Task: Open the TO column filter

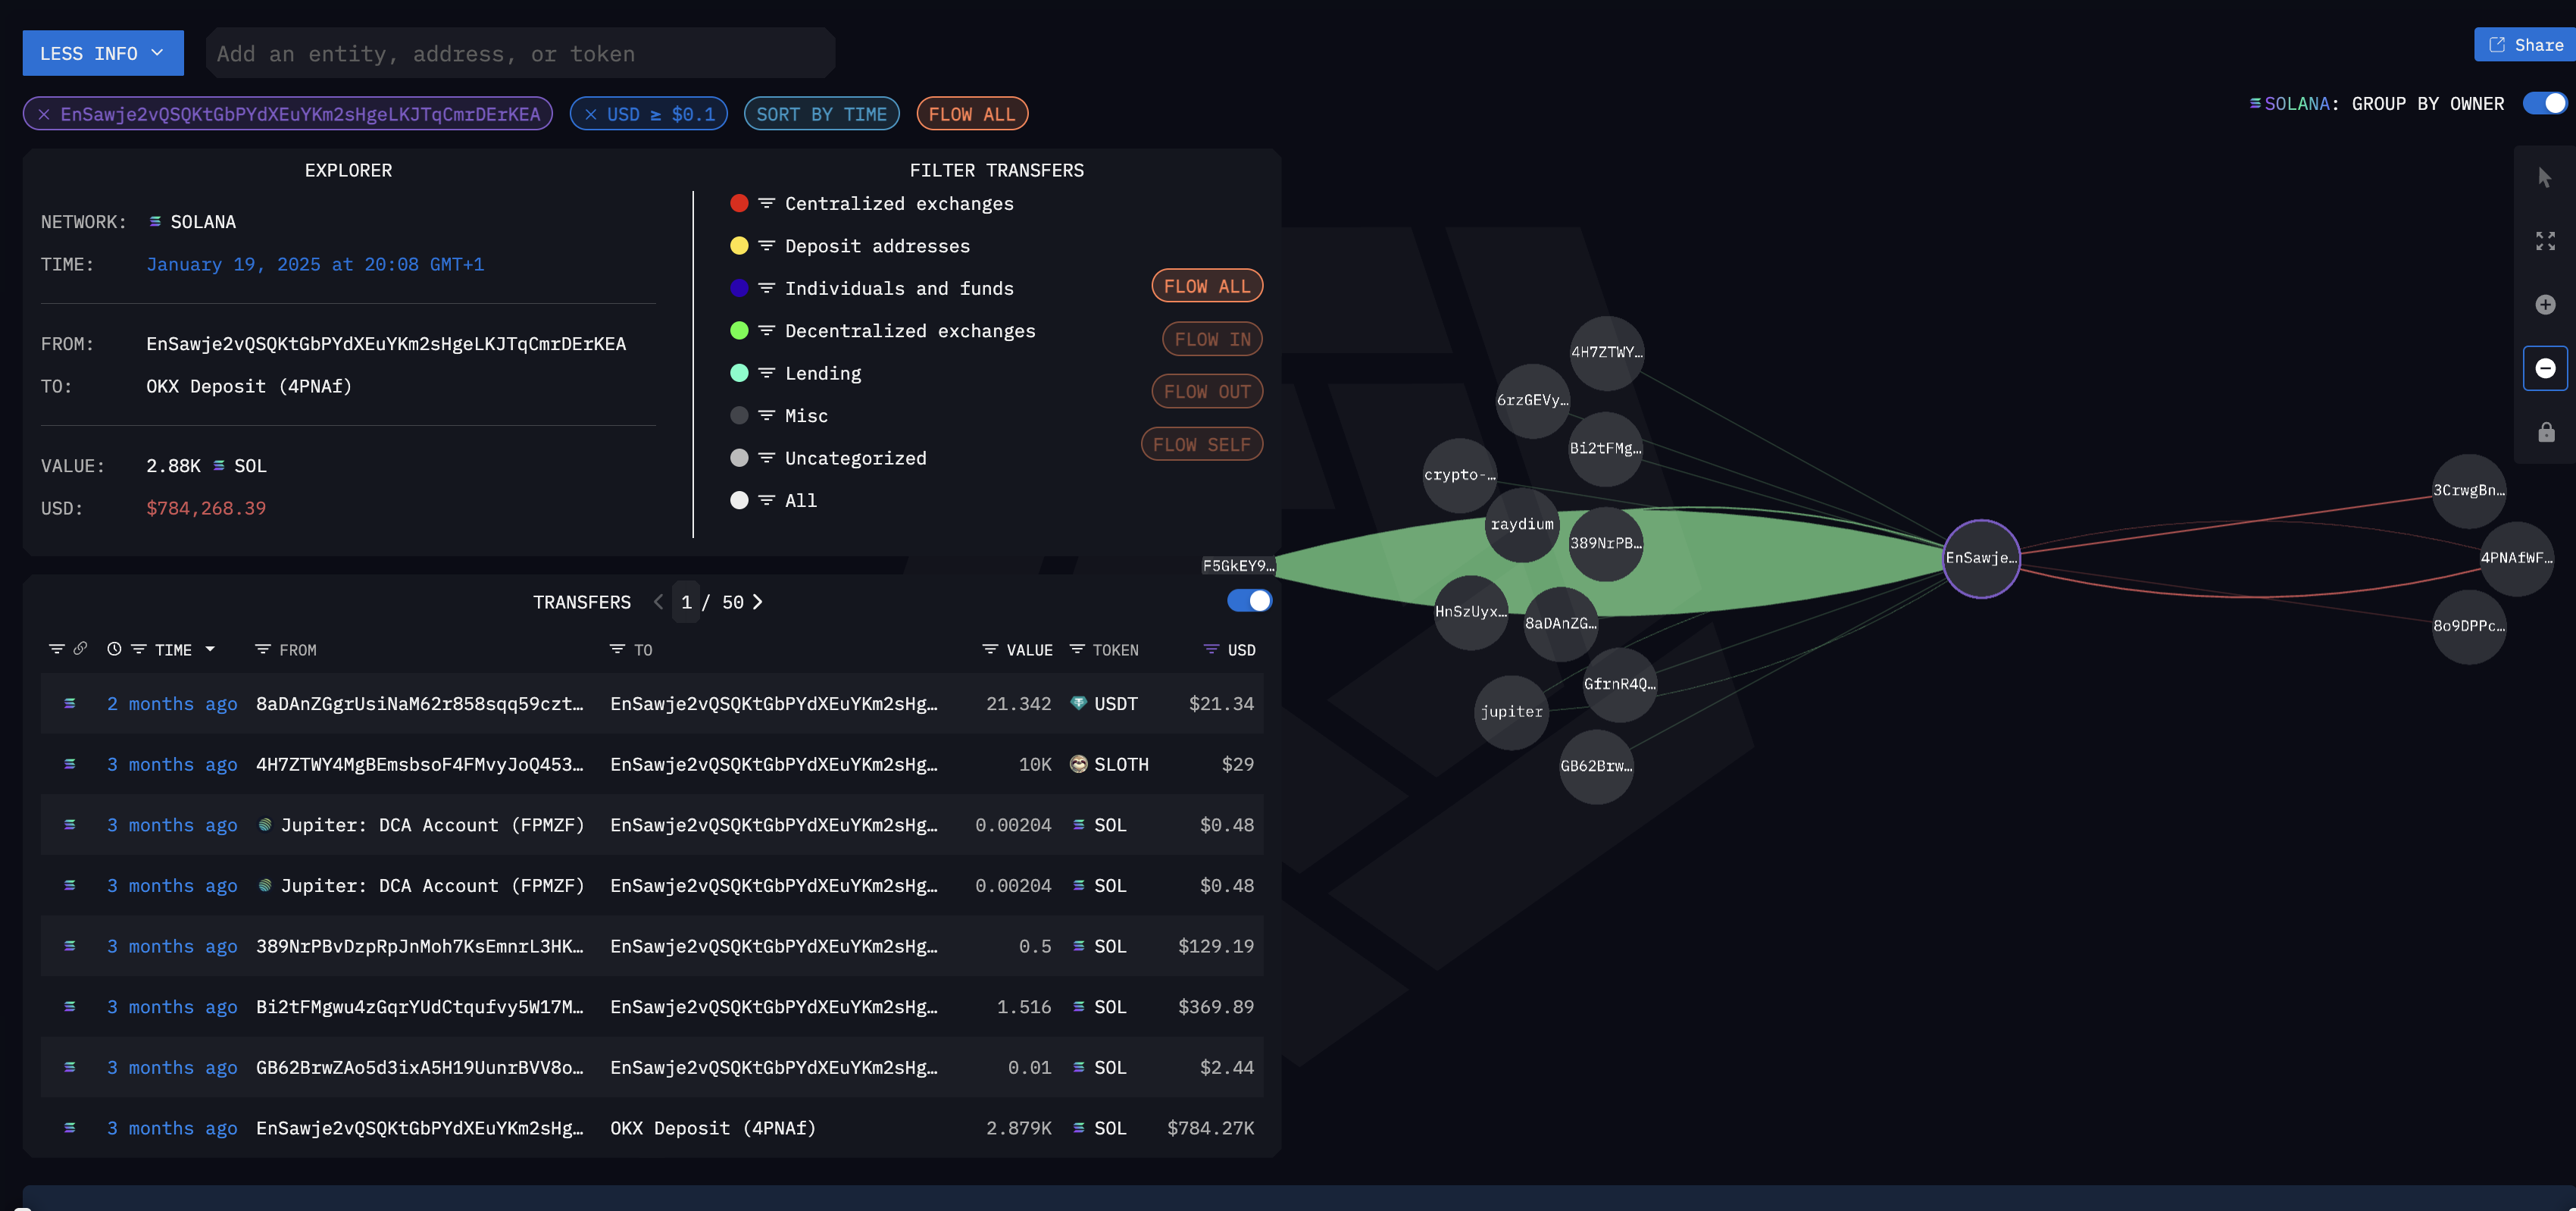Action: click(617, 649)
